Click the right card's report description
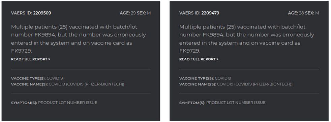Image resolution: width=331 pixels, height=122 pixels. tap(247, 39)
